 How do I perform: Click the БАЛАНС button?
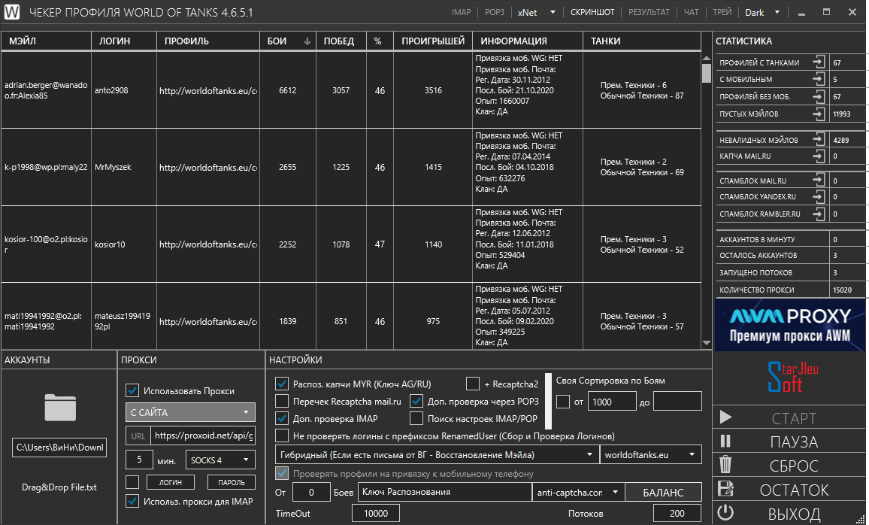click(664, 492)
